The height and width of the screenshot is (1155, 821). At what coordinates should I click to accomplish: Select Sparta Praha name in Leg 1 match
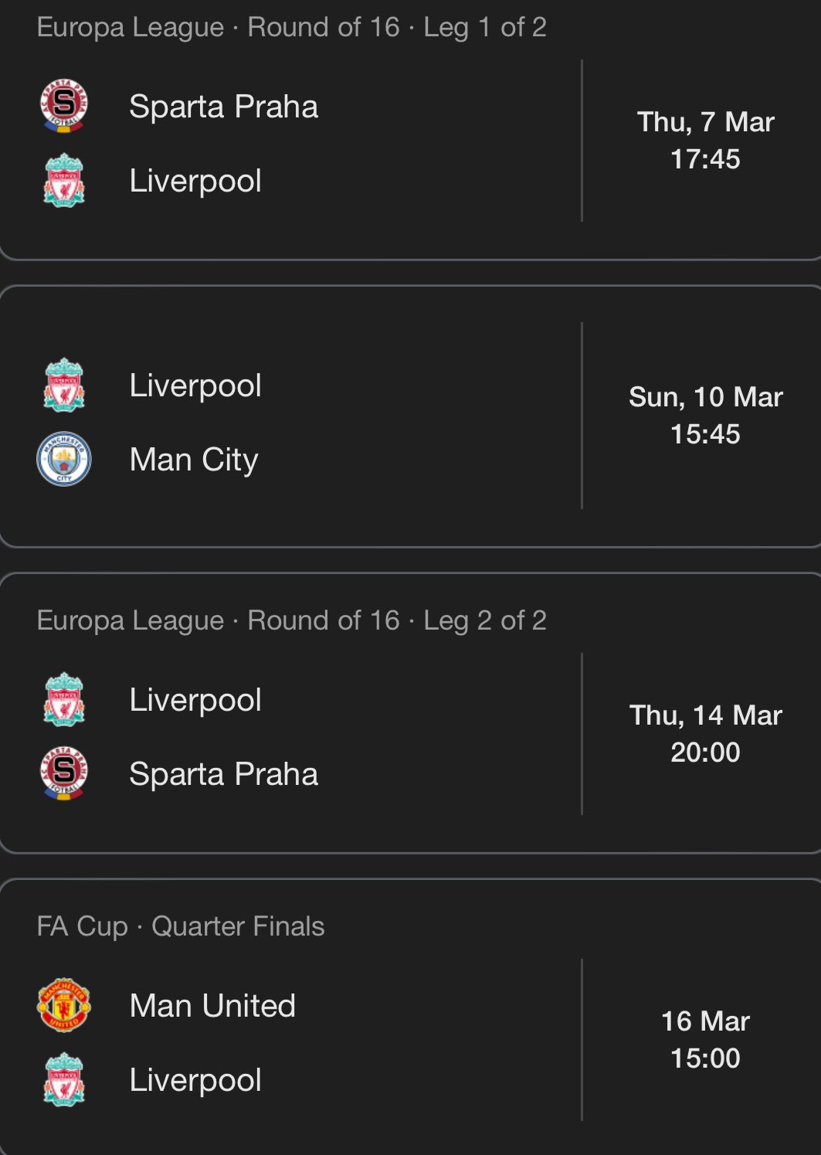click(223, 107)
